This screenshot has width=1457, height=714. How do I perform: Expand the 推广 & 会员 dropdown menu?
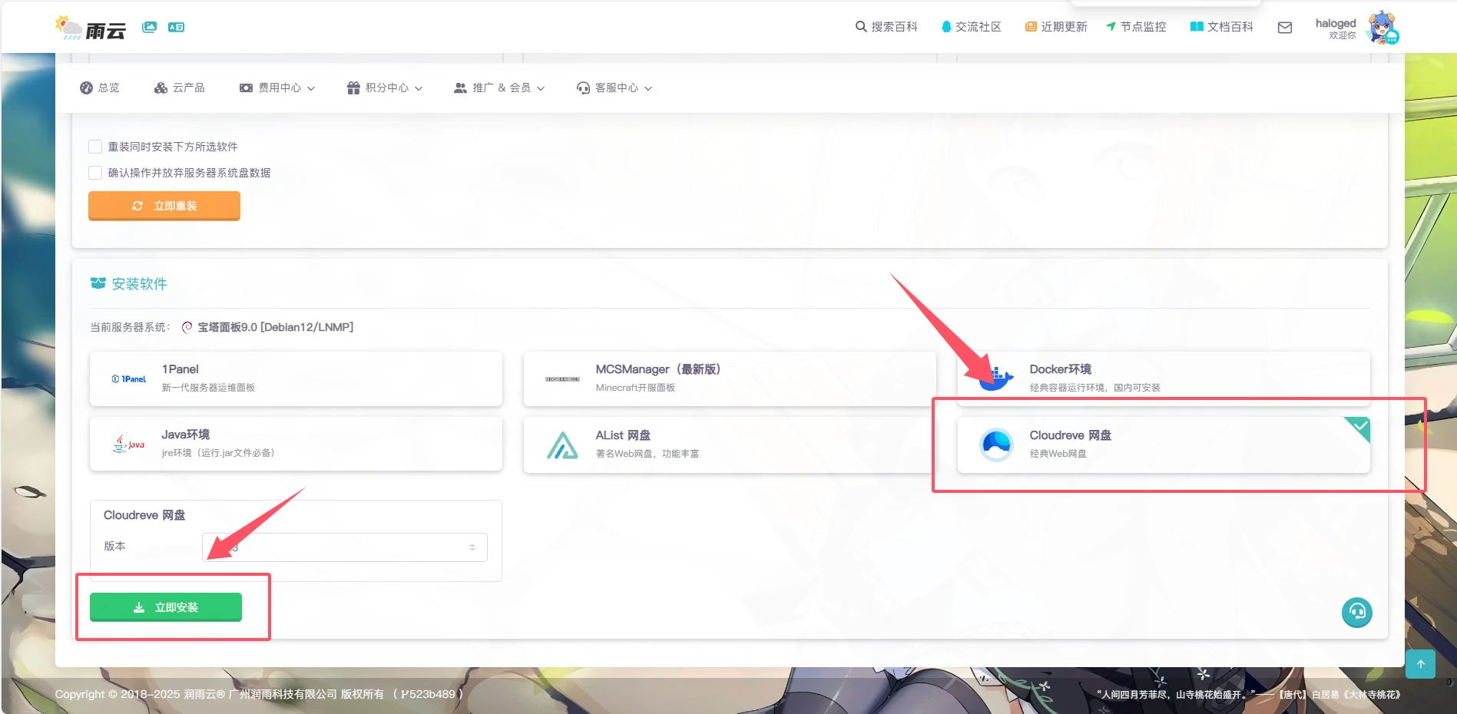(x=499, y=88)
